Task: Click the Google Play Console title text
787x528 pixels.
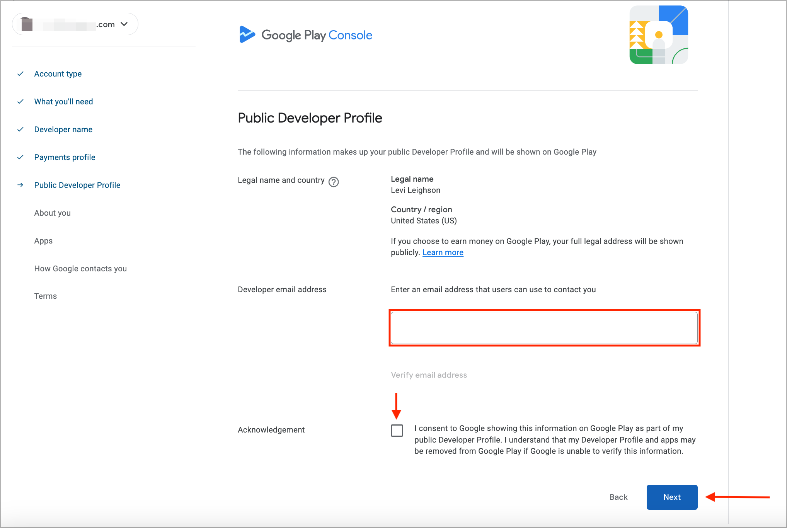Action: [x=317, y=35]
